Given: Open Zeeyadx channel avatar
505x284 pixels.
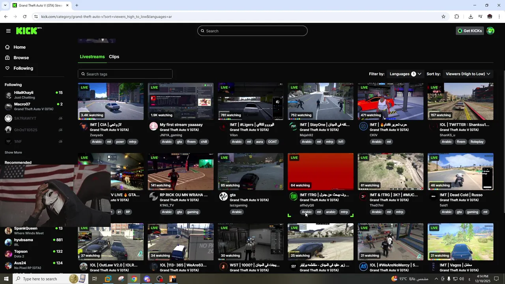Looking at the screenshot, I should [84, 126].
